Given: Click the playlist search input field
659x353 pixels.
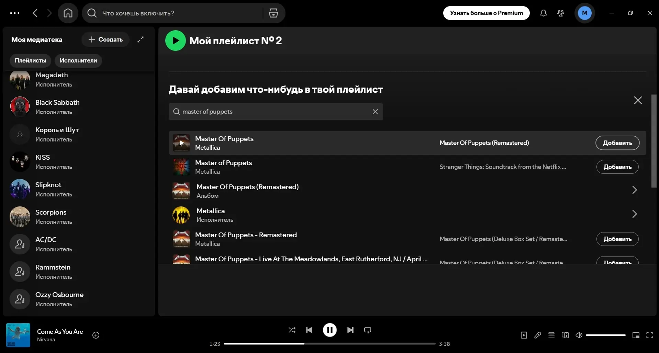Looking at the screenshot, I should click(x=276, y=112).
